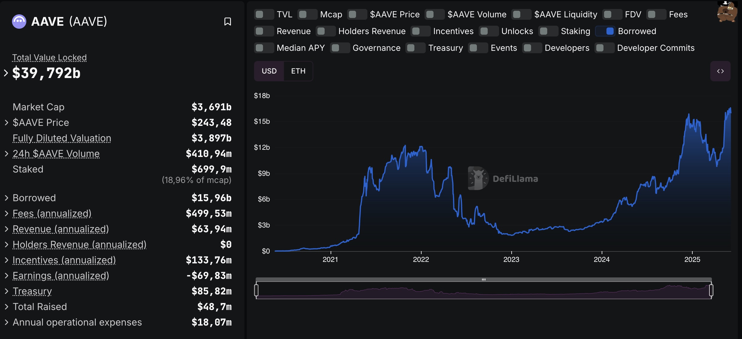
Task: Expand the Fees (annualized) row
Action: [6, 213]
